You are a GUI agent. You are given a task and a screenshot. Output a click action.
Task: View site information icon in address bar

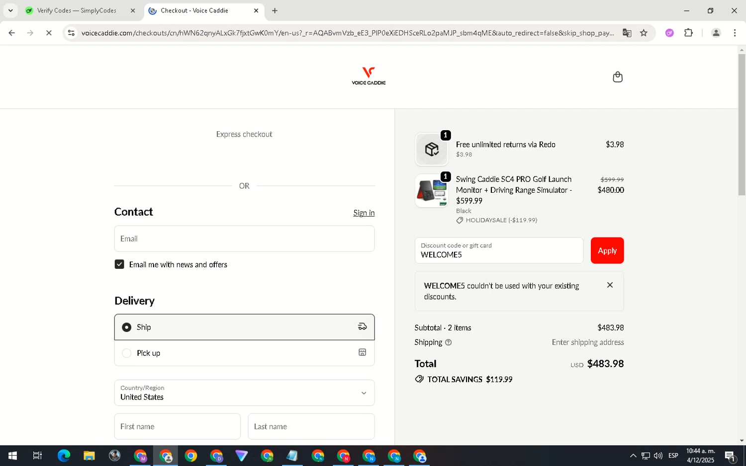71,33
